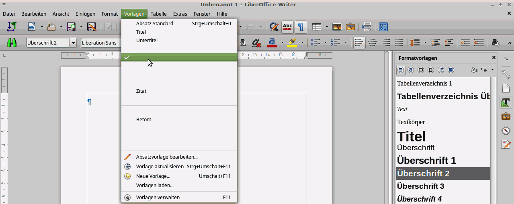
Task: Click the Save As disk-with-pencil icon
Action: click(x=92, y=27)
